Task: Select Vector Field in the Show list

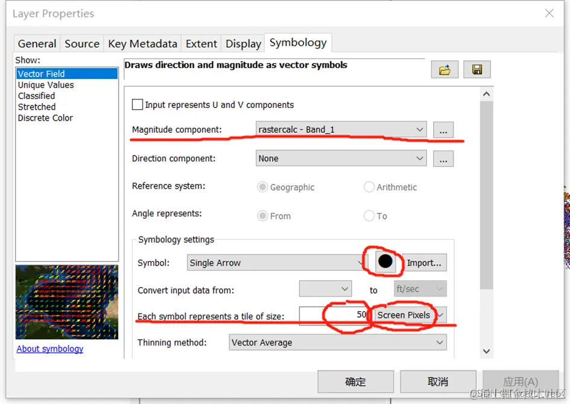Action: point(67,74)
